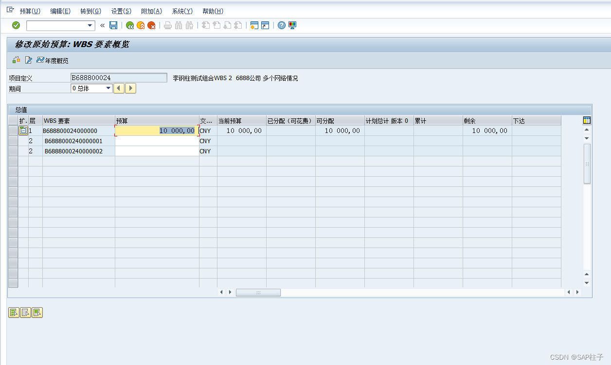This screenshot has width=611, height=365.
Task: Click budget field for B6888000240000001
Action: [157, 141]
